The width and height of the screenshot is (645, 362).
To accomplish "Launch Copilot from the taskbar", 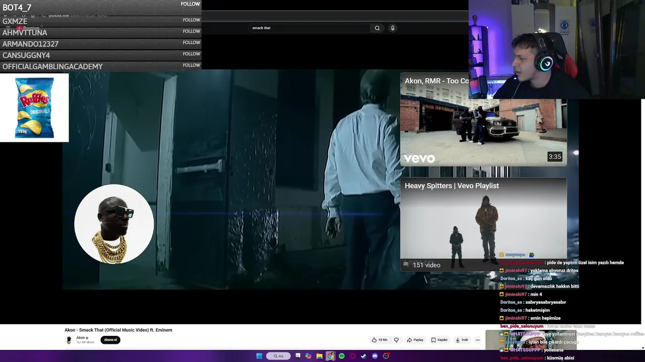I will point(308,356).
